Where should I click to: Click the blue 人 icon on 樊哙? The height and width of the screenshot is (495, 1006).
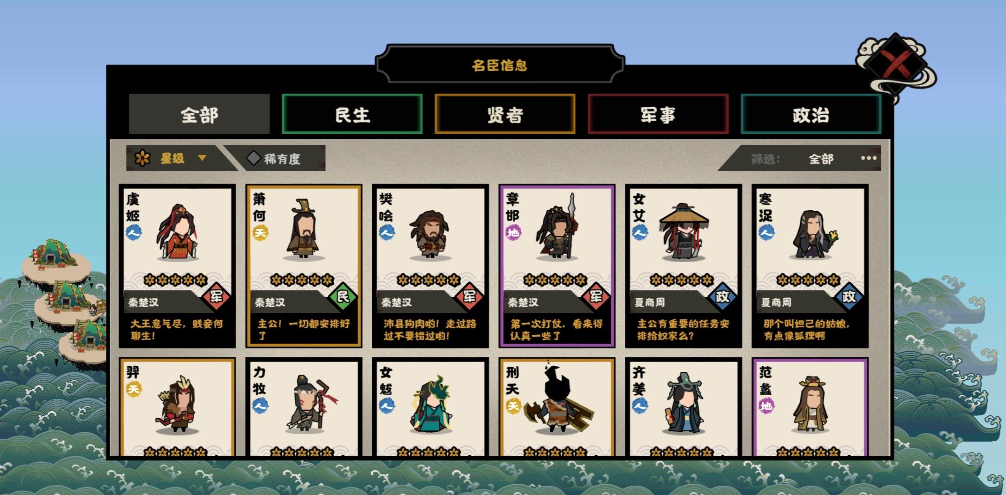[x=386, y=232]
